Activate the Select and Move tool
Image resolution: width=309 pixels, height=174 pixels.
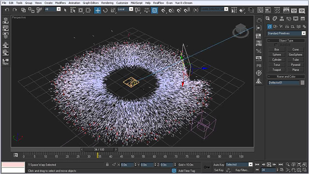click(x=98, y=10)
